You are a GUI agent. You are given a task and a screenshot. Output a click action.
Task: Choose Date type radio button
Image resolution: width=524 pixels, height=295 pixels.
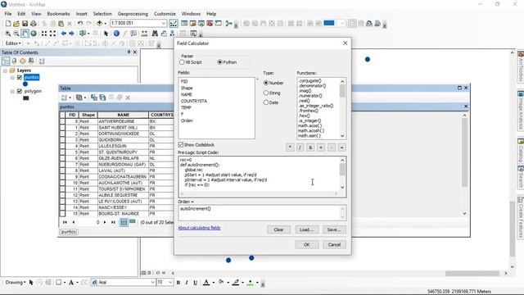click(266, 102)
